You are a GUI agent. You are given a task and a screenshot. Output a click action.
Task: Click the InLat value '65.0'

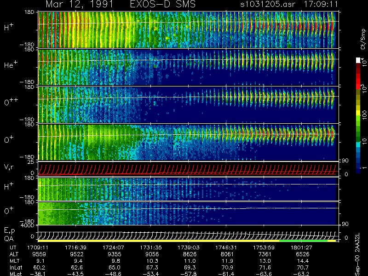coord(115,267)
